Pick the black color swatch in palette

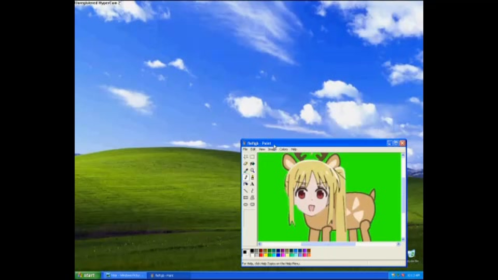click(252, 251)
